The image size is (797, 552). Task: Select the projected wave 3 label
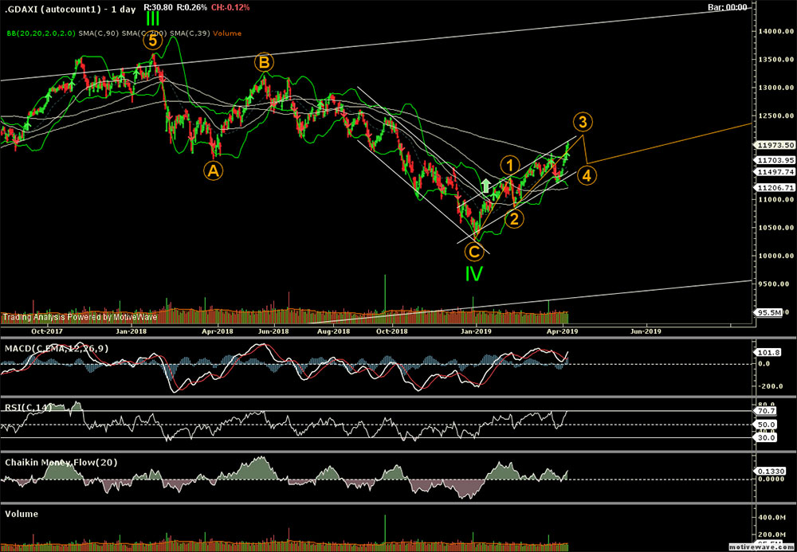(583, 123)
